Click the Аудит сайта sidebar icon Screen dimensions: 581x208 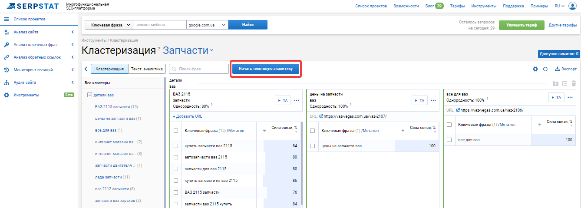point(7,83)
